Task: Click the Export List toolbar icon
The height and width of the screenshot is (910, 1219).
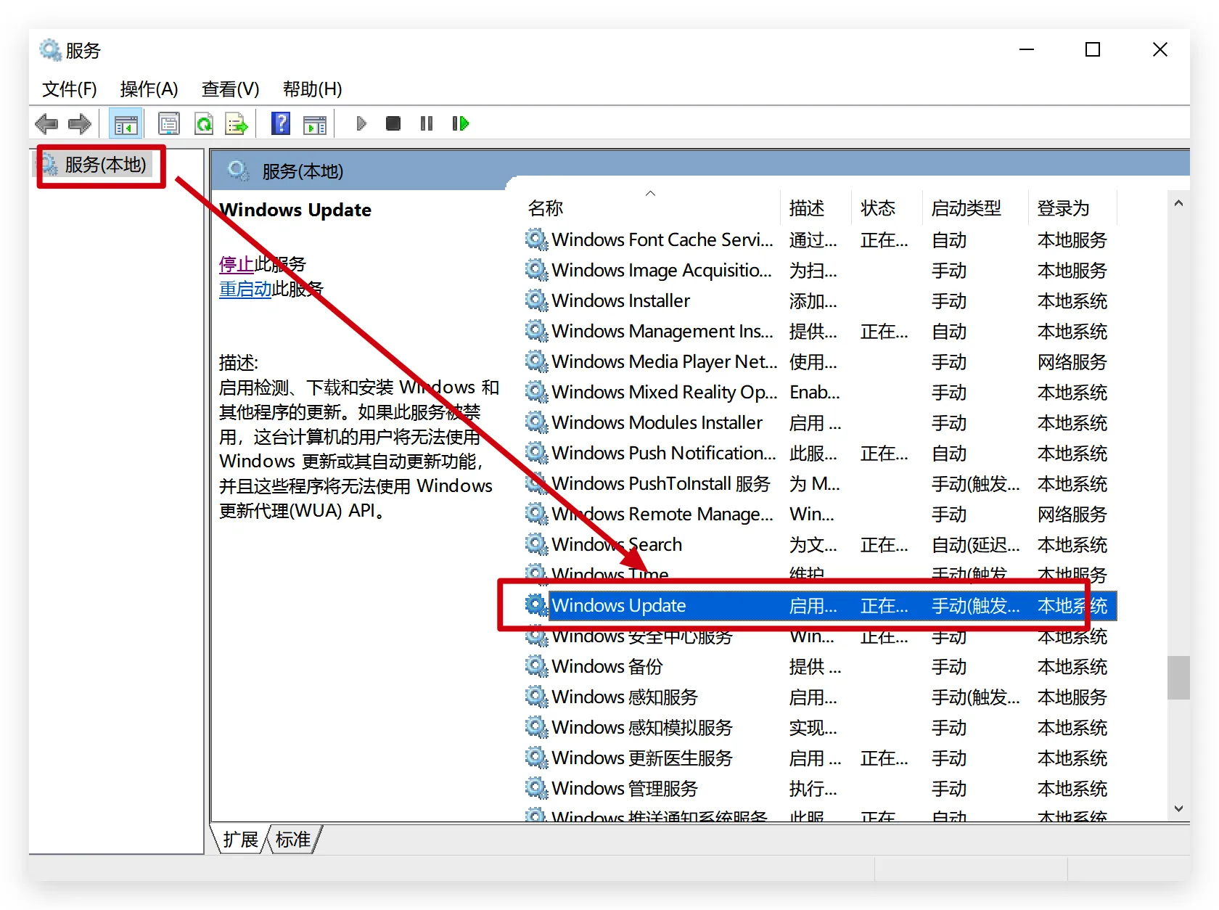Action: pyautogui.click(x=237, y=124)
